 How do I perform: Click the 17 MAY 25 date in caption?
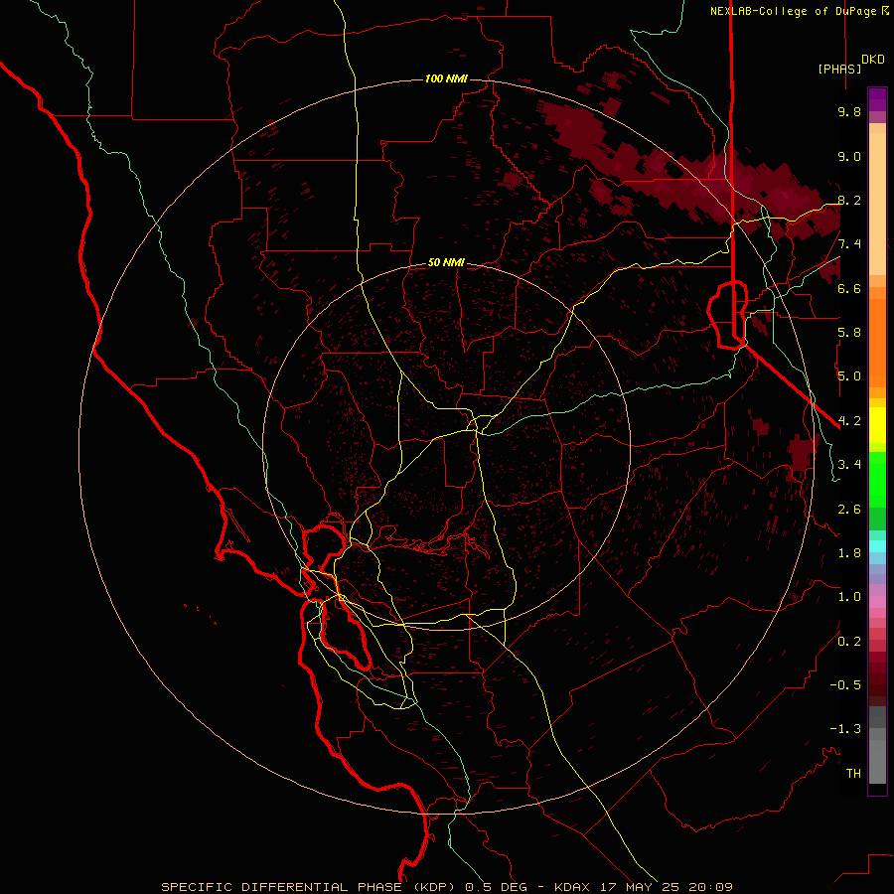coord(641,887)
